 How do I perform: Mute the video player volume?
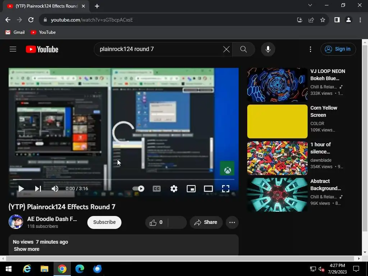[x=55, y=188]
